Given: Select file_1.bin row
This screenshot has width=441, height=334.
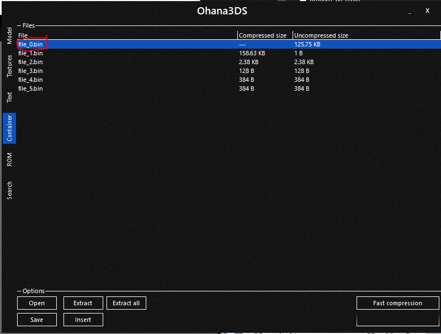Looking at the screenshot, I should coord(229,53).
